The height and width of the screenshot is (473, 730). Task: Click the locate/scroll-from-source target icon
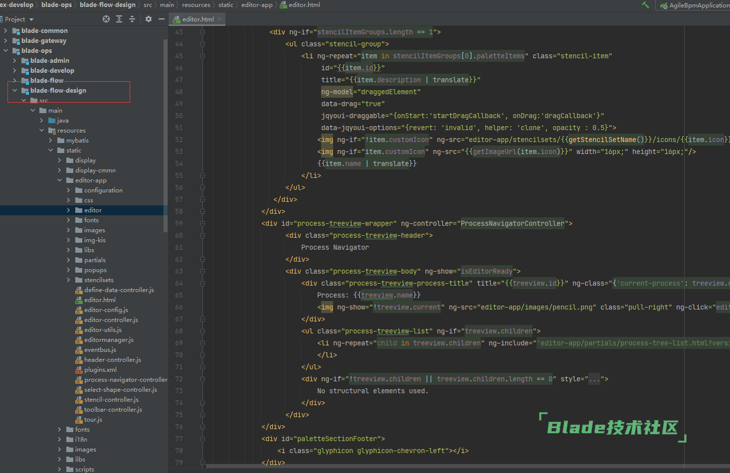pyautogui.click(x=106, y=19)
